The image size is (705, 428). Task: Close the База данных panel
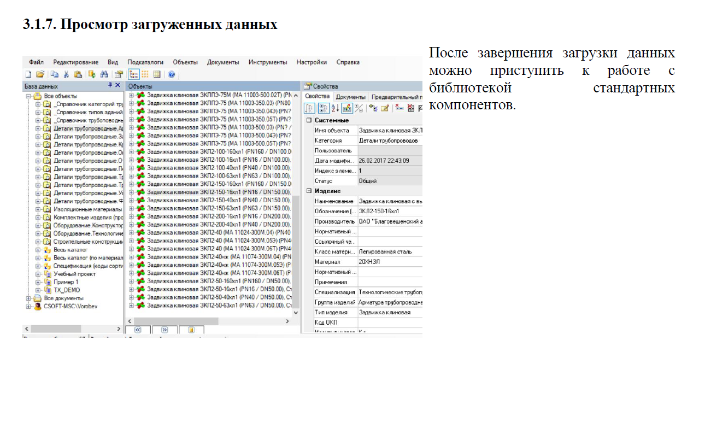(118, 86)
